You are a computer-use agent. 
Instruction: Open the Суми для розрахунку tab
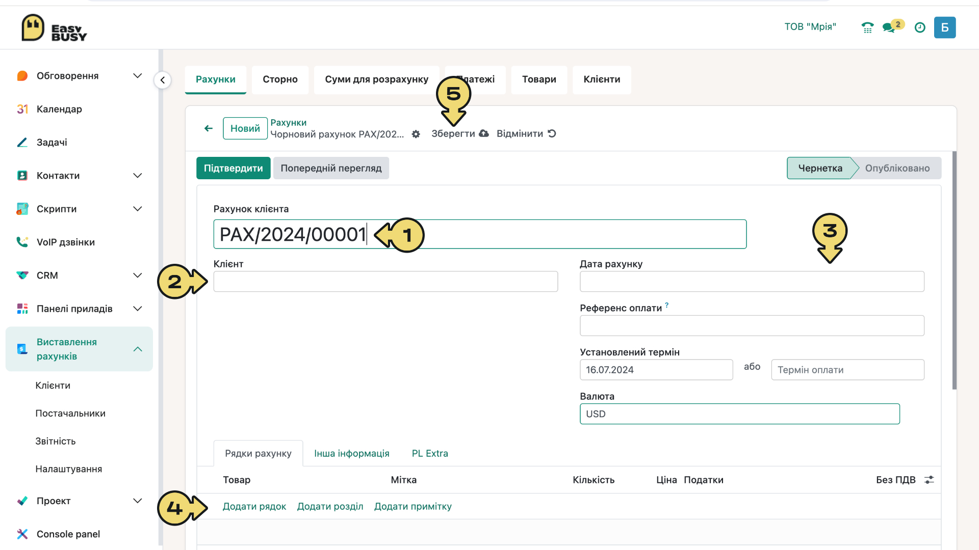tap(377, 79)
